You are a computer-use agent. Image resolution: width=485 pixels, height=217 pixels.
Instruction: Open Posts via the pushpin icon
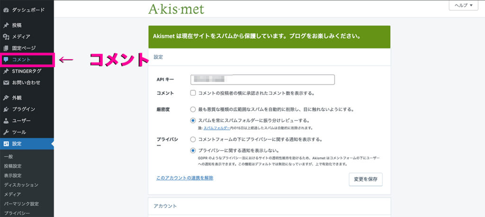click(6, 25)
